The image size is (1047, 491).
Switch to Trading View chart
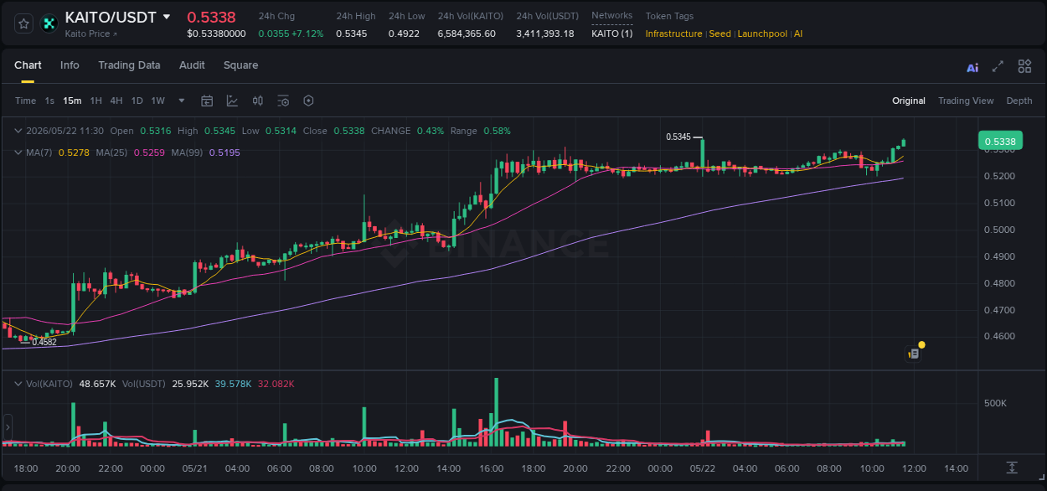click(966, 101)
